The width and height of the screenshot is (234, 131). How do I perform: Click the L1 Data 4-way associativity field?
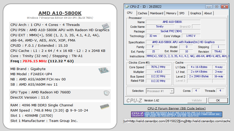(x=219, y=67)
